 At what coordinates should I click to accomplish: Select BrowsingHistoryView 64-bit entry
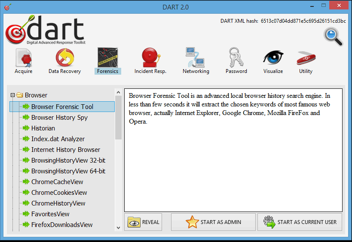pyautogui.click(x=68, y=171)
